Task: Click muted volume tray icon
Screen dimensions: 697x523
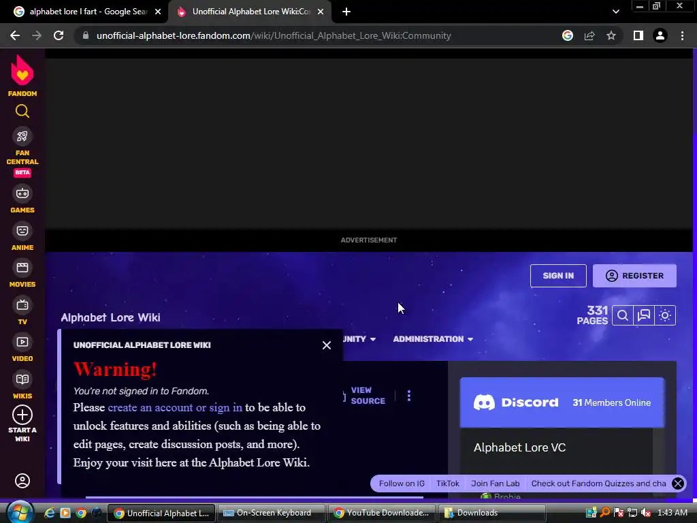Action: (x=646, y=513)
